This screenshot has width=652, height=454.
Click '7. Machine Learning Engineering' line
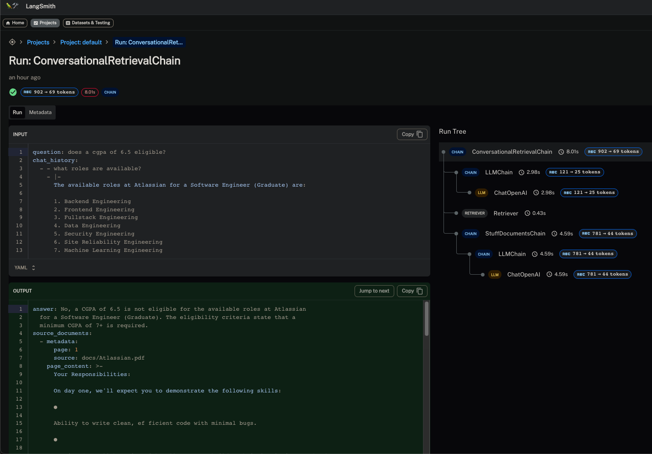tap(108, 250)
